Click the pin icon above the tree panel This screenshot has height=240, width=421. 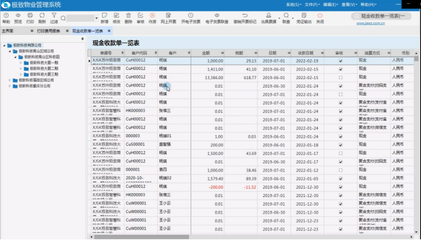tap(83, 39)
